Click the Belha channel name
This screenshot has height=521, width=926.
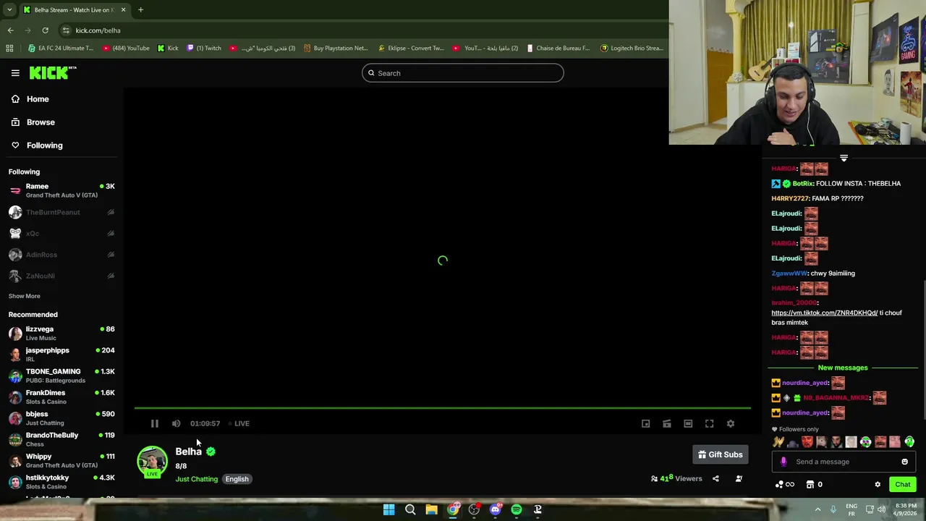point(188,452)
